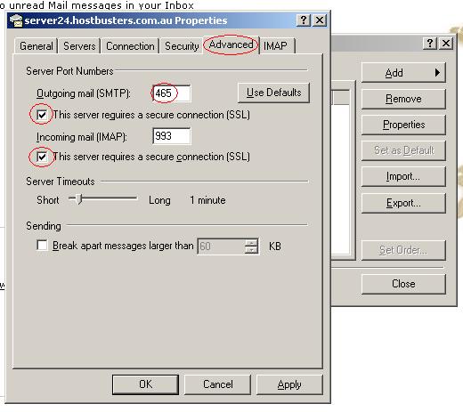Viewport: 463px width, 412px height.
Task: Click Properties button in accounts window
Action: coord(403,125)
